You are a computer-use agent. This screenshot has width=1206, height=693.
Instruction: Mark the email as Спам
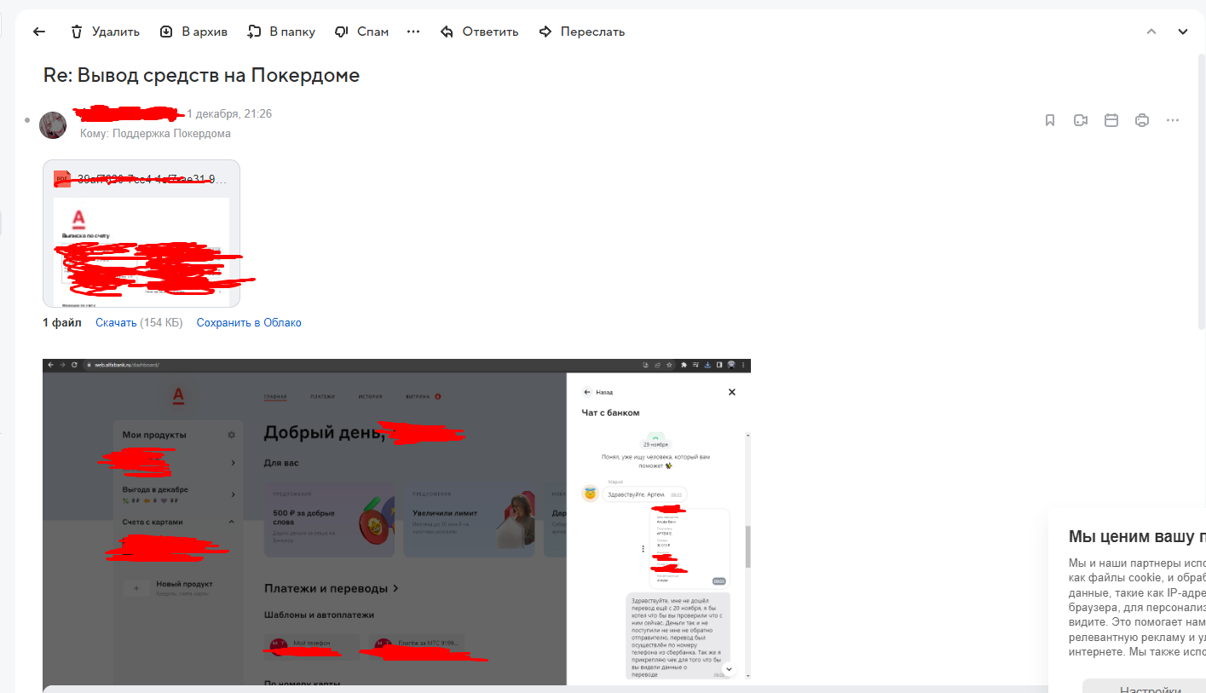(x=361, y=32)
